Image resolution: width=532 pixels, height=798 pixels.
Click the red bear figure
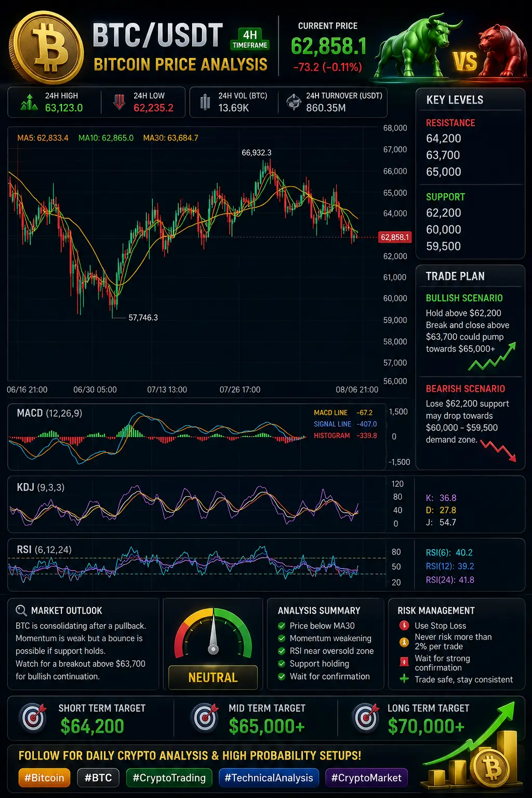tap(502, 49)
